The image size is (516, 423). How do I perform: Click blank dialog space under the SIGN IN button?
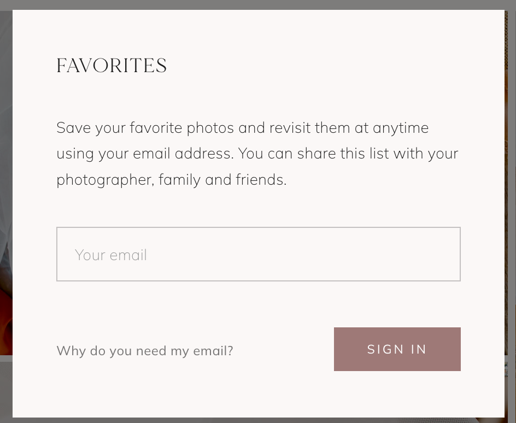(397, 394)
